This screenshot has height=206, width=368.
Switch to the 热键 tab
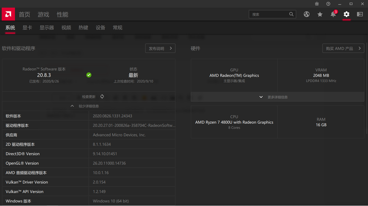click(83, 28)
